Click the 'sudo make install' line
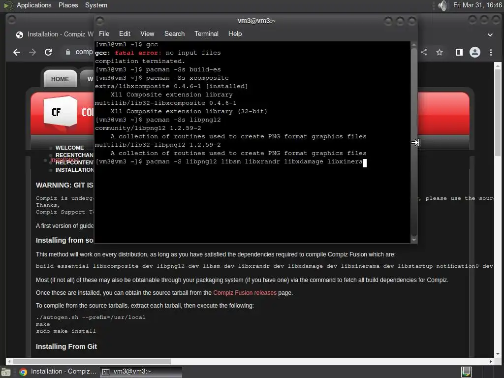The image size is (504, 378). click(x=66, y=331)
